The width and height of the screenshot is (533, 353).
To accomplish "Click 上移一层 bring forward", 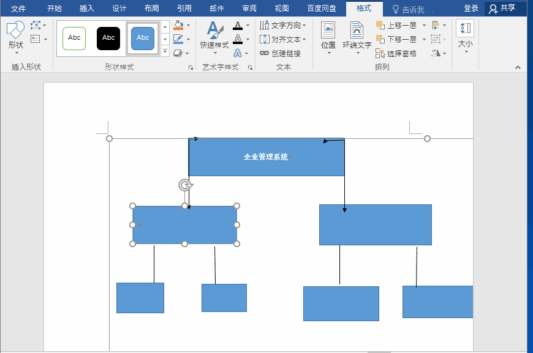I will point(397,26).
